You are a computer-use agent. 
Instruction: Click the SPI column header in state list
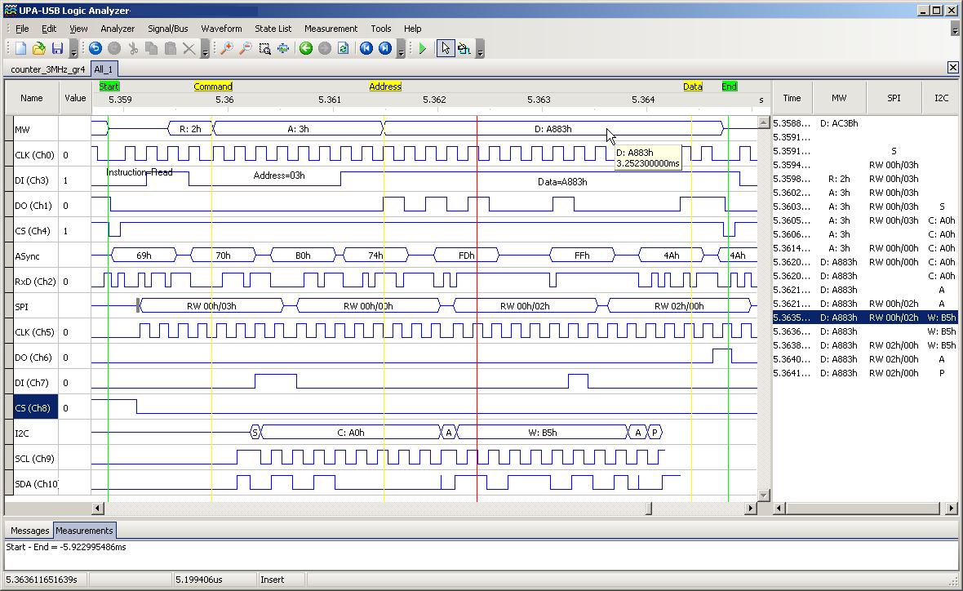click(x=894, y=98)
